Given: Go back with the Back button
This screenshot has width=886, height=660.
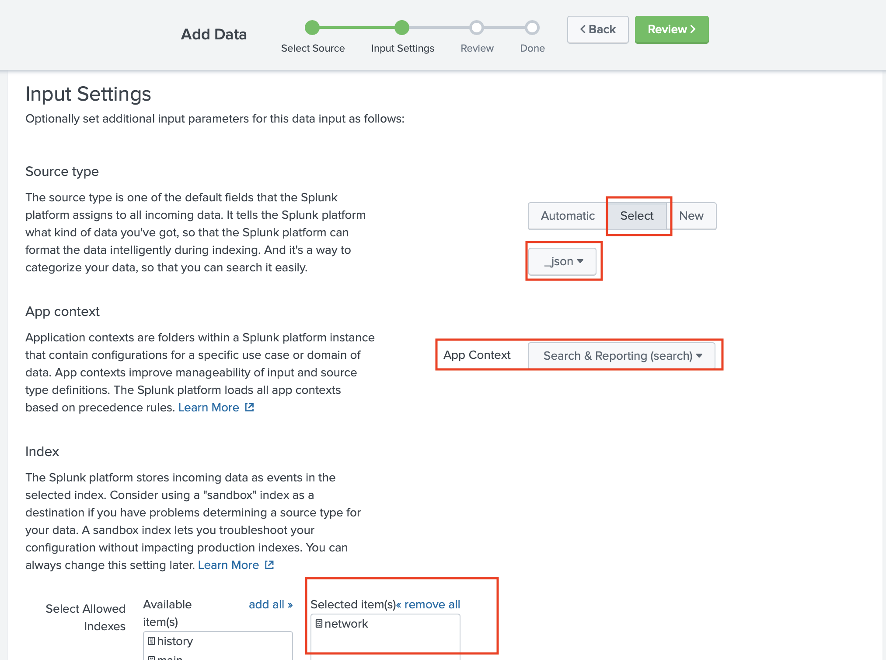Looking at the screenshot, I should point(597,29).
